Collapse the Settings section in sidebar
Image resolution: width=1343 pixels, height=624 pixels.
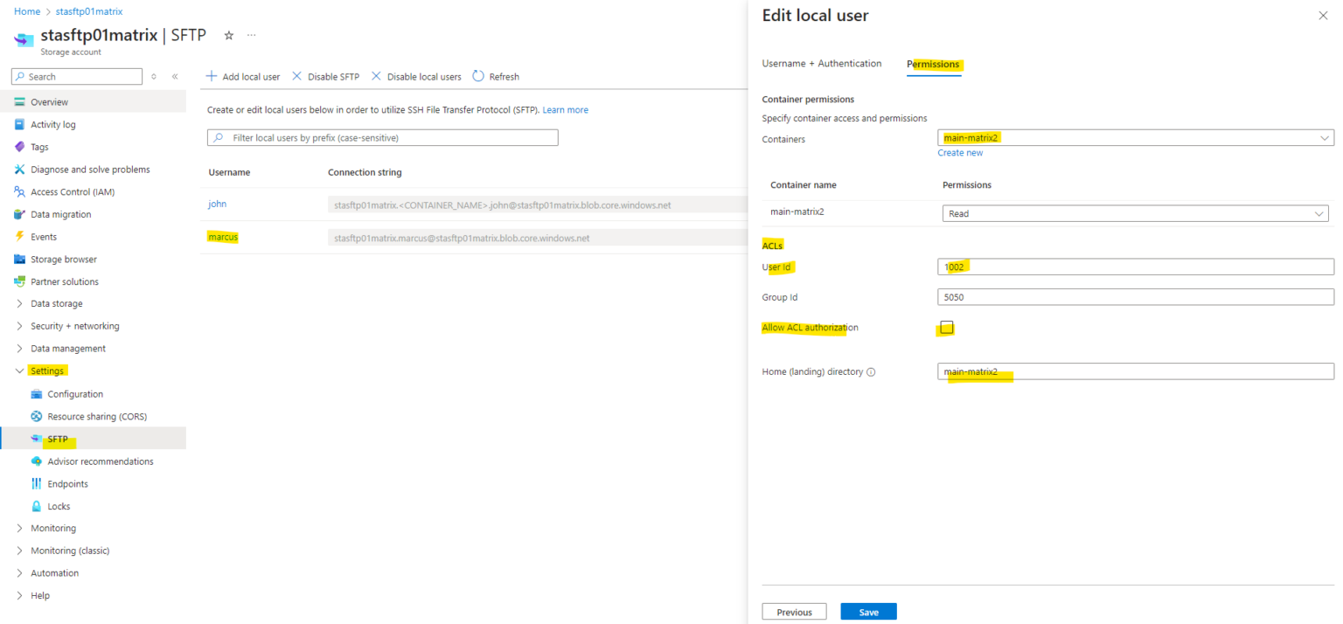[19, 371]
